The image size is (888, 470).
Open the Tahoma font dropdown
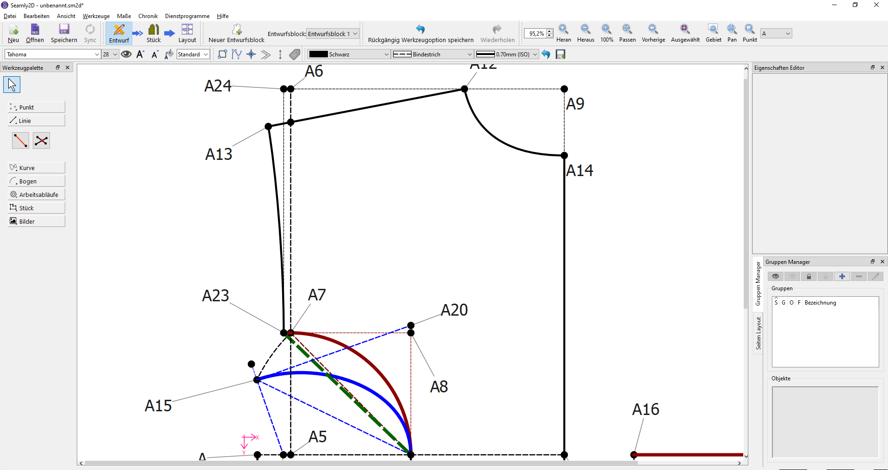pos(52,55)
